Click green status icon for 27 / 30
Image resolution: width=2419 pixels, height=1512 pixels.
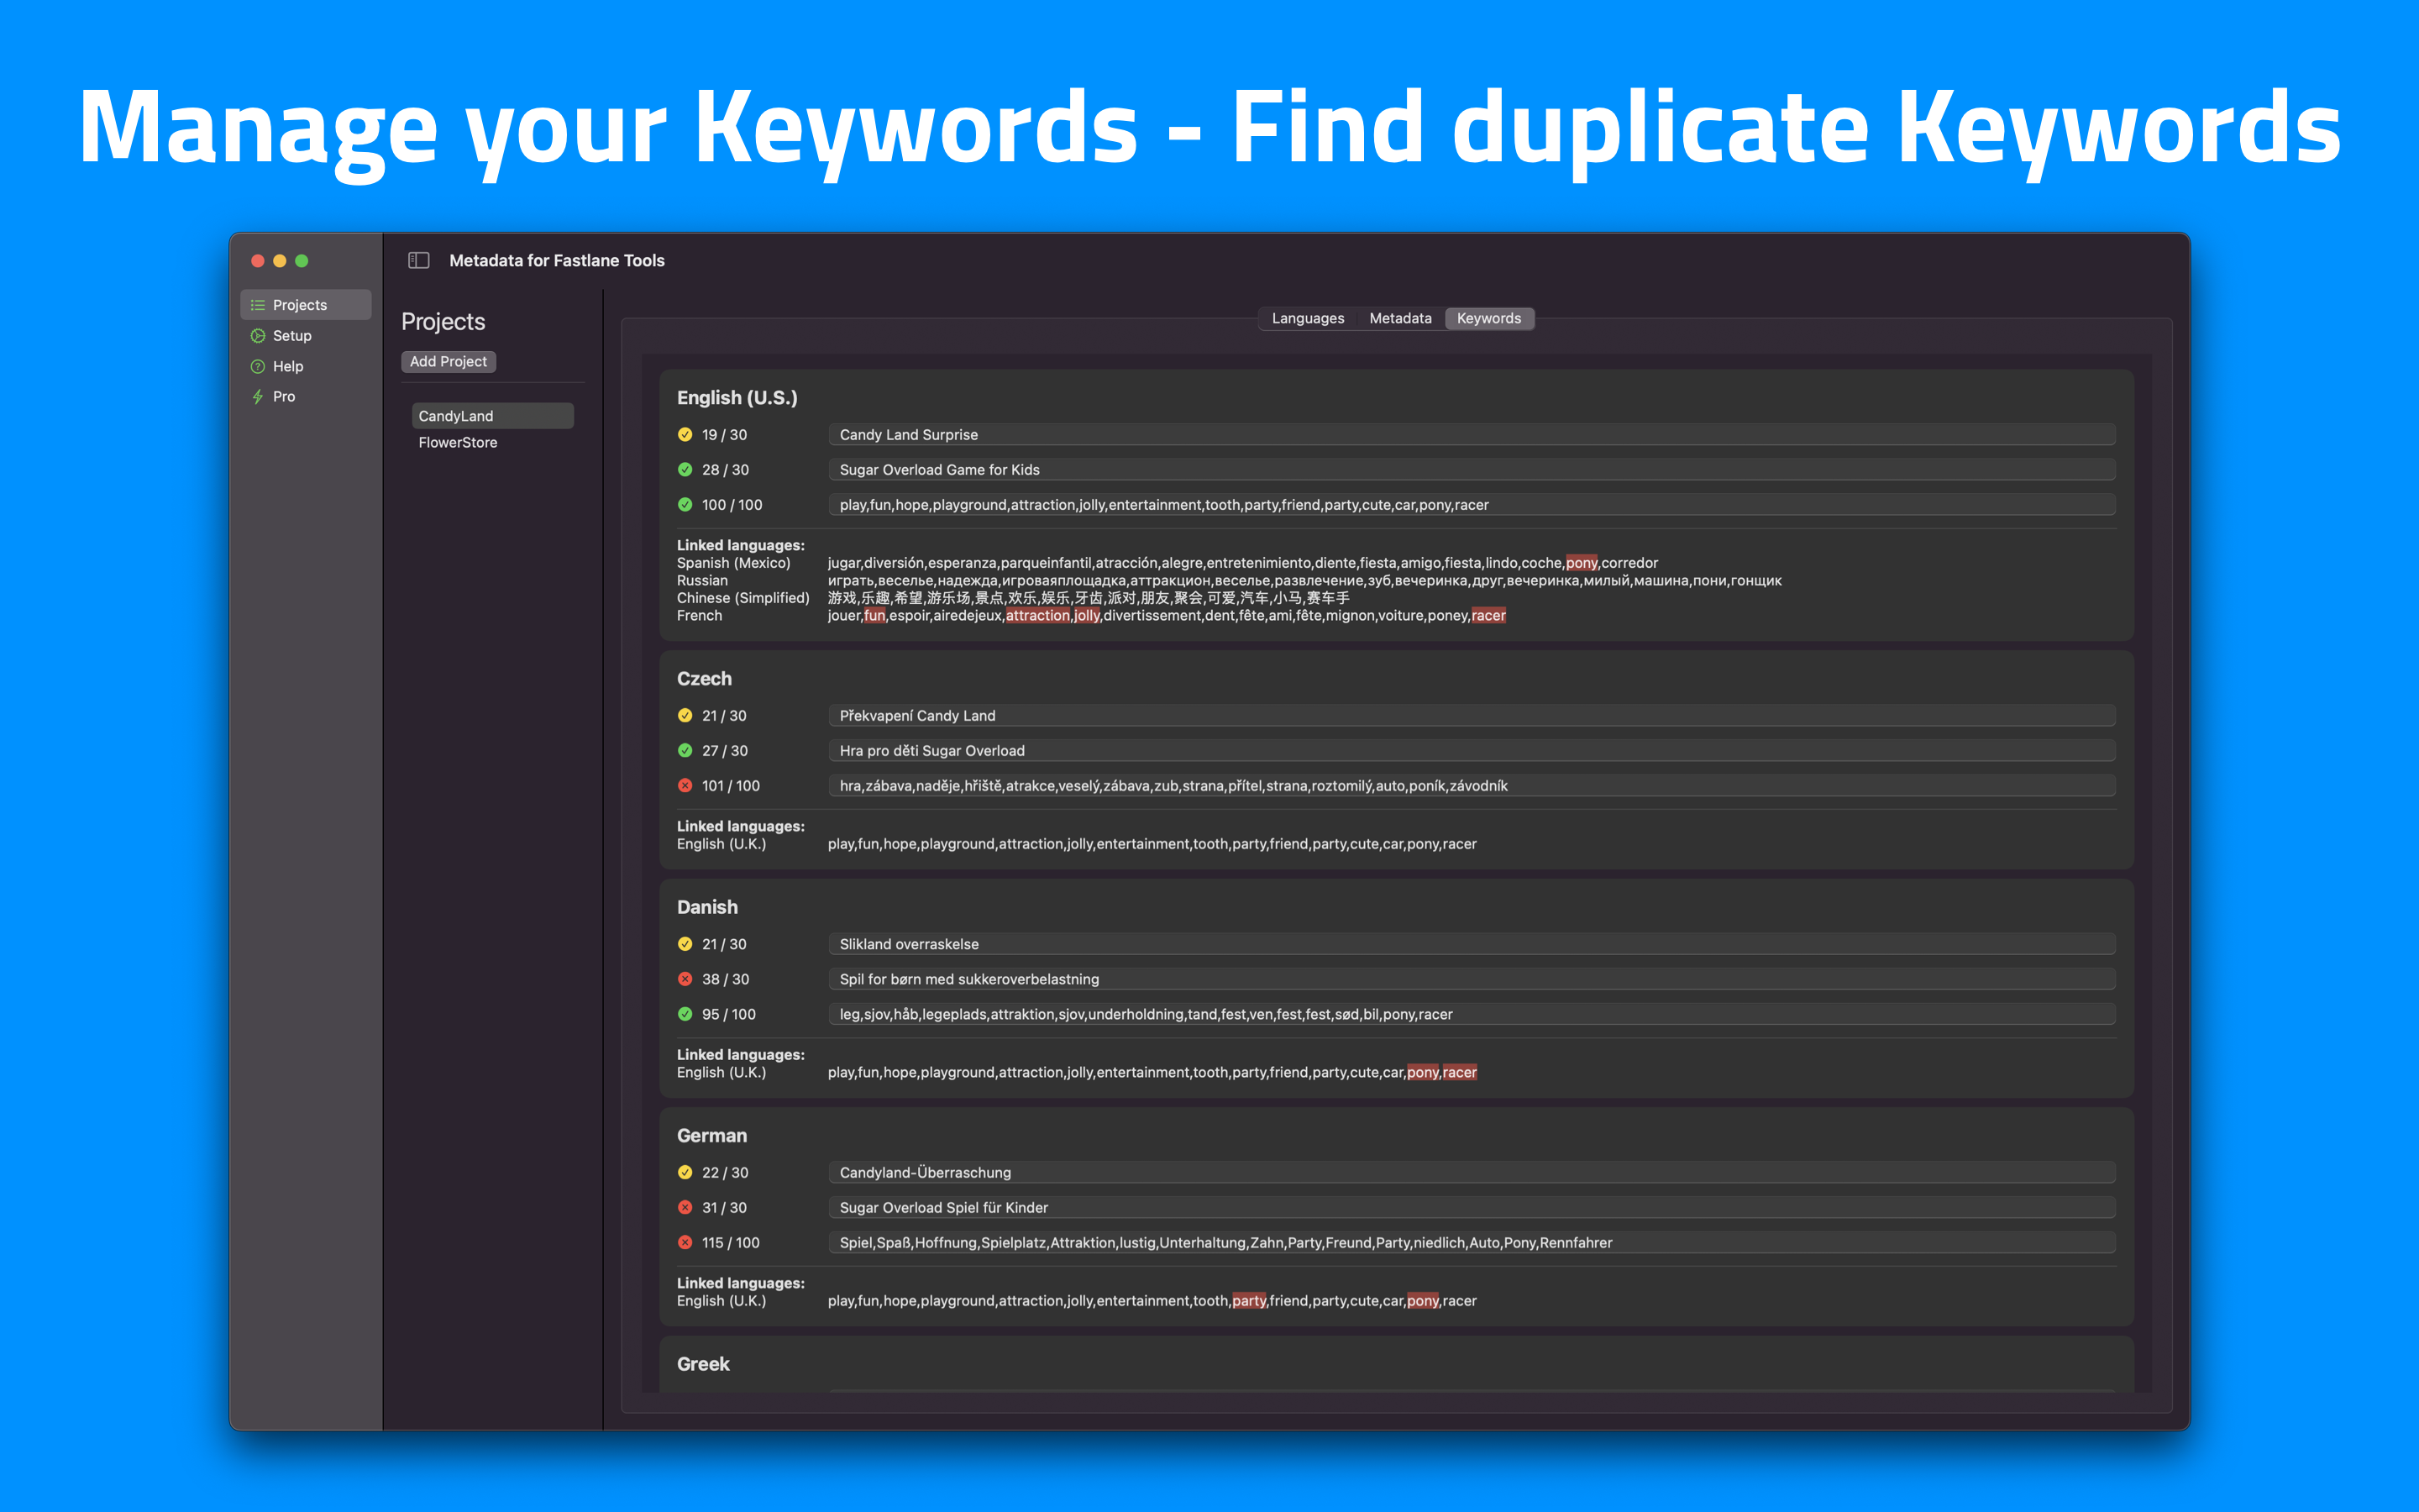[685, 750]
